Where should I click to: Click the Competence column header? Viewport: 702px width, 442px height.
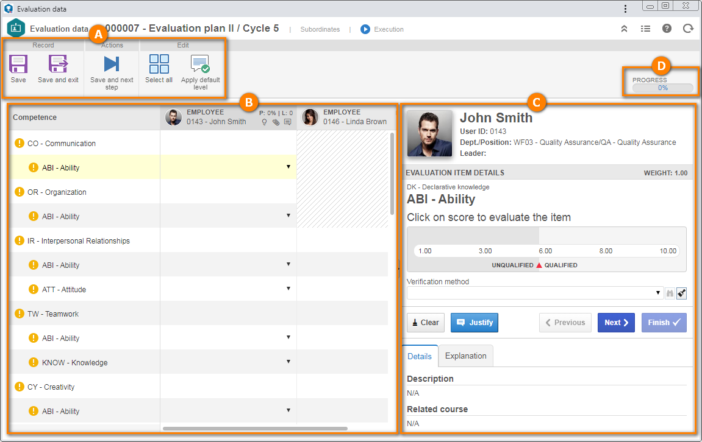(x=85, y=117)
